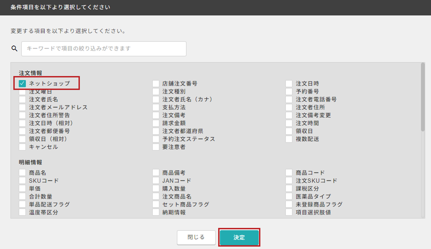This screenshot has height=249, width=431.
Task: Tick the 注文者住所警告 checkbox
Action: click(x=22, y=115)
